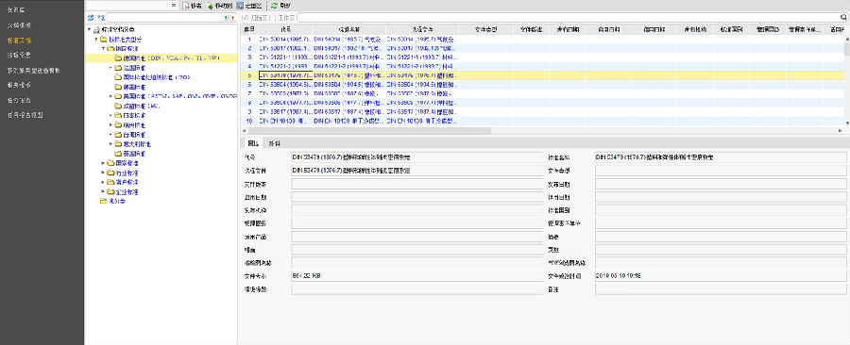Select table row 3, DIN 51221-1 (1993

541,57
